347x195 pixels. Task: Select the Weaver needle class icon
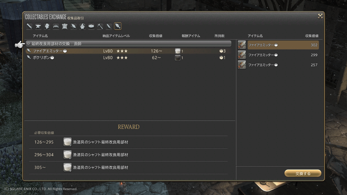73,26
